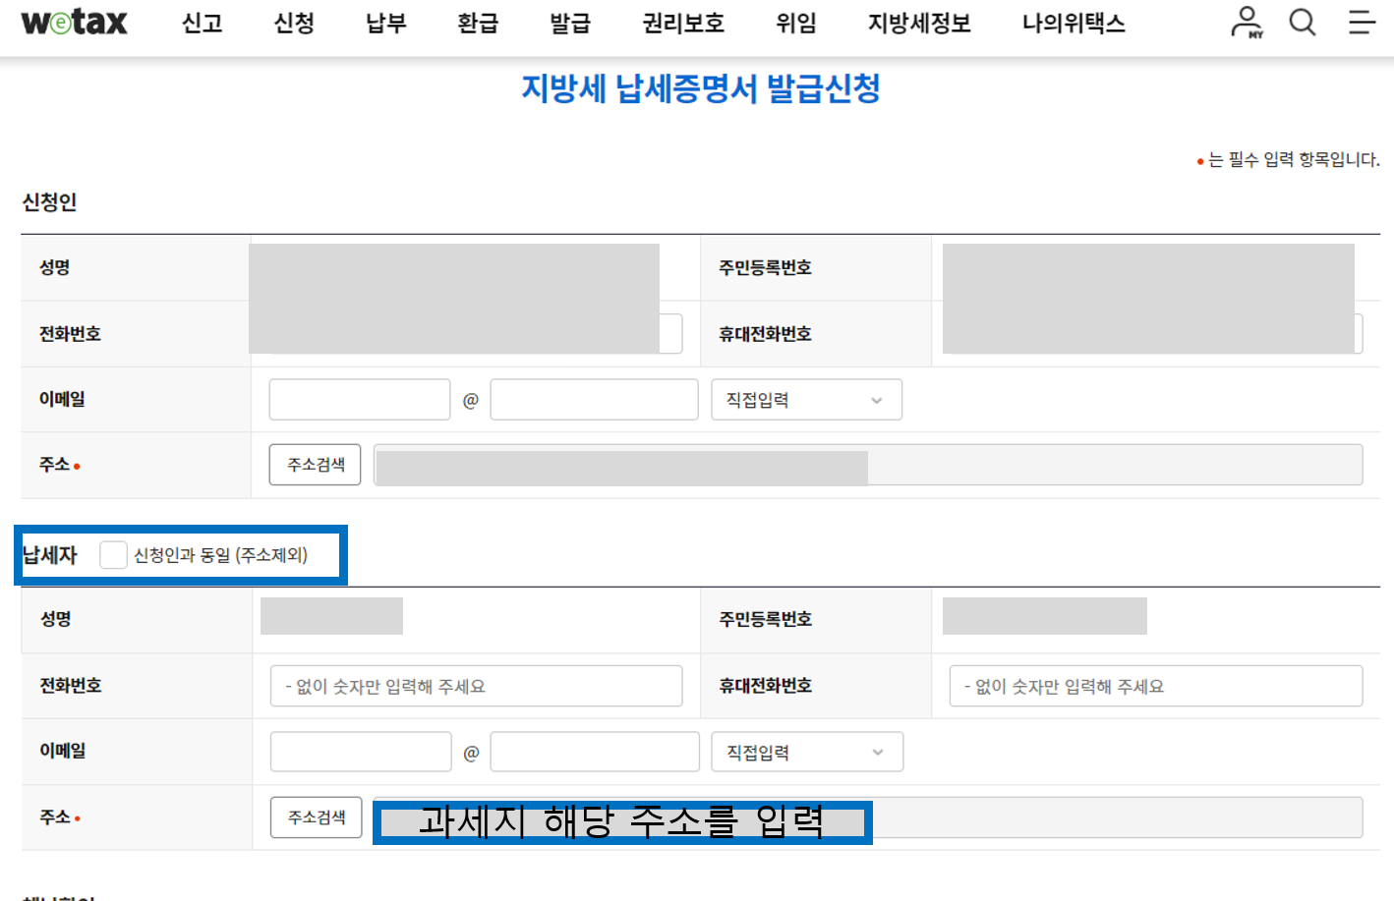Click the 납세자 email domain input box
The width and height of the screenshot is (1394, 901).
point(594,752)
